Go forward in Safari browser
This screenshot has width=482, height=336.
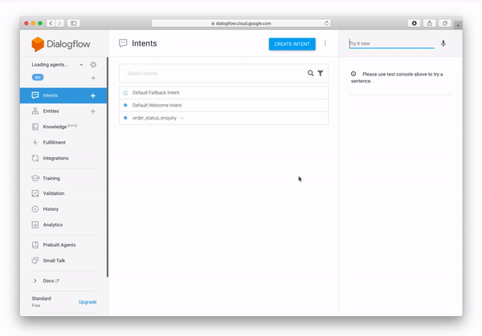[59, 23]
